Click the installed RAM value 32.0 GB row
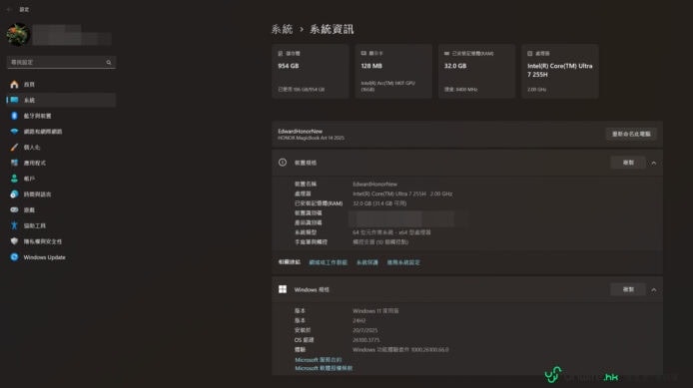 [x=379, y=203]
